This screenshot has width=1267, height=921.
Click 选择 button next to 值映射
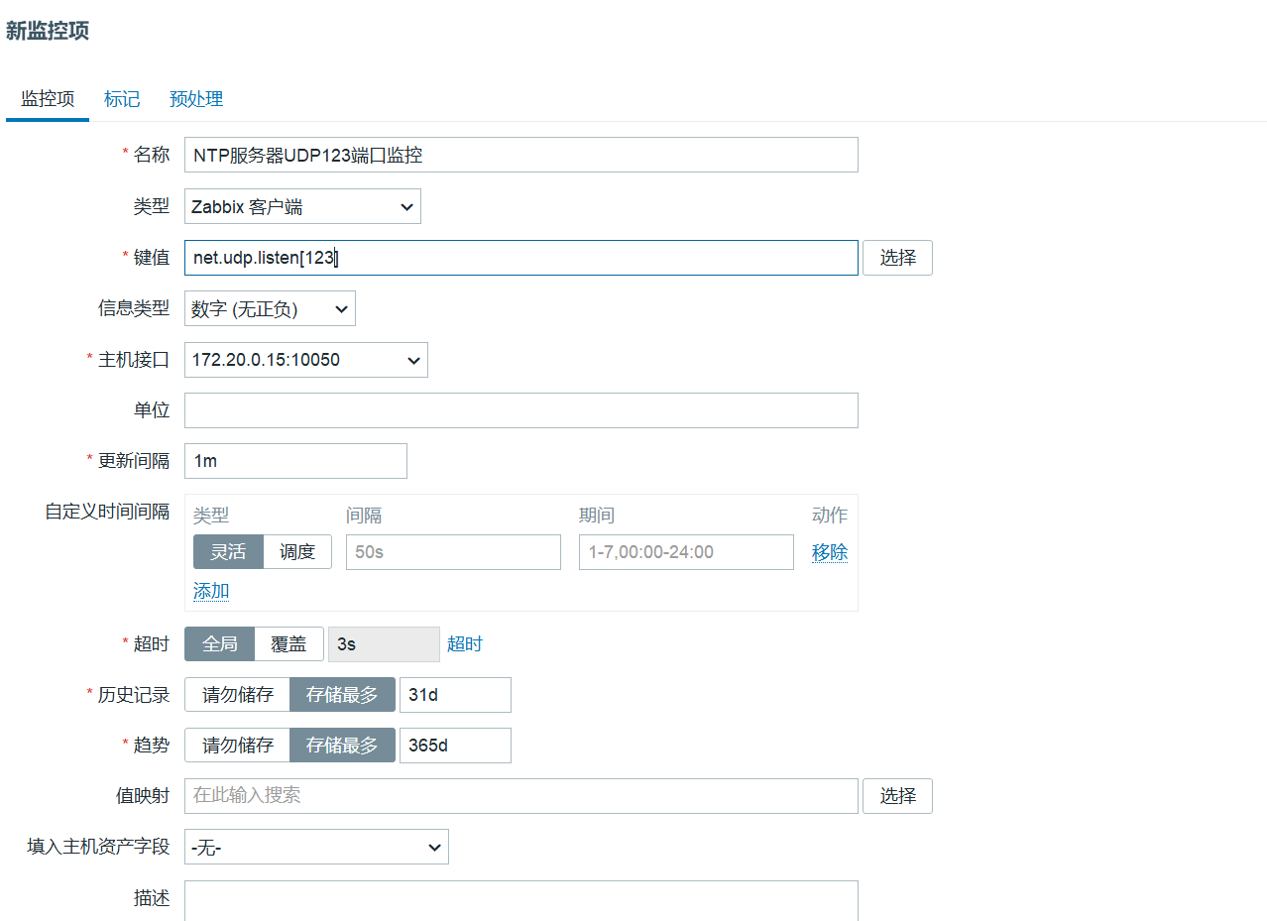click(897, 796)
